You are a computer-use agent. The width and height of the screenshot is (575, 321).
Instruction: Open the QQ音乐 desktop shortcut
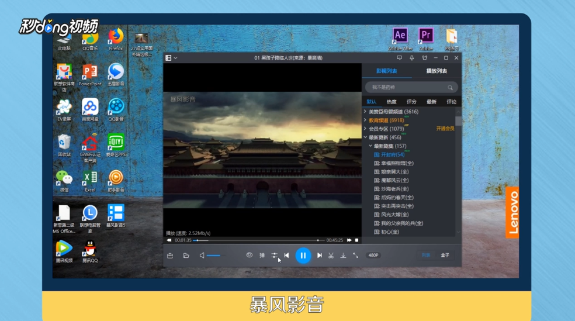[90, 40]
